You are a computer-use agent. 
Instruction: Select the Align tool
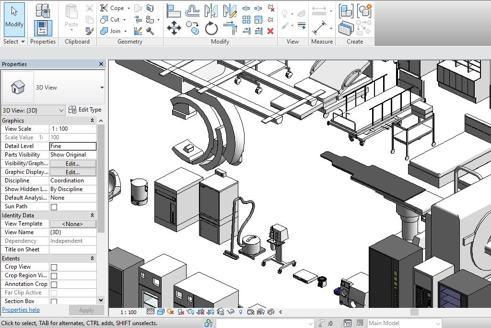174,11
